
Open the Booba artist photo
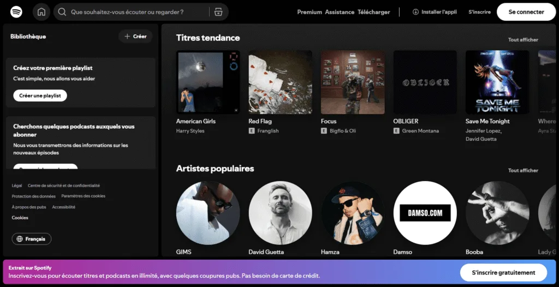tap(497, 213)
